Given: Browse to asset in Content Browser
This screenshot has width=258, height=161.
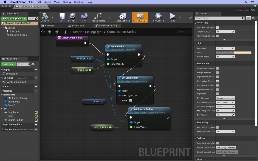Looking at the screenshot, I should tap(72, 17).
